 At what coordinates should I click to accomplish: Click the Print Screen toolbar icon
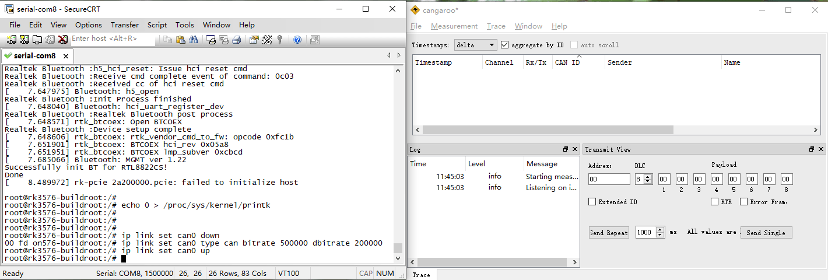tap(211, 40)
